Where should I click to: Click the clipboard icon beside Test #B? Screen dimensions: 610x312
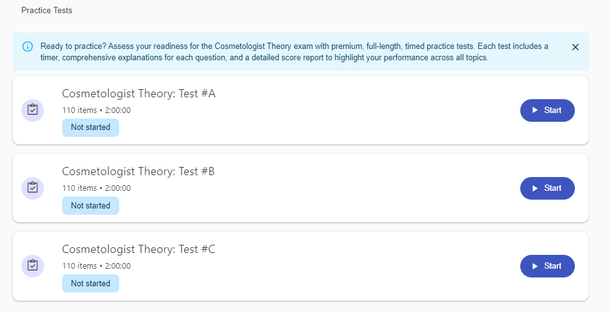(33, 188)
